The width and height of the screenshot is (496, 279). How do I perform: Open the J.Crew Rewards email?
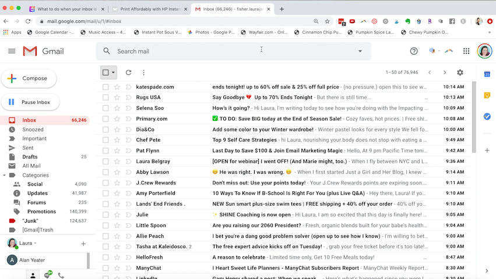(x=283, y=183)
